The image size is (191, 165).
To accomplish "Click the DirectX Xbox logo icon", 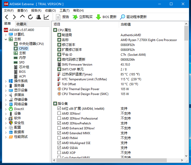I will 11,109.
